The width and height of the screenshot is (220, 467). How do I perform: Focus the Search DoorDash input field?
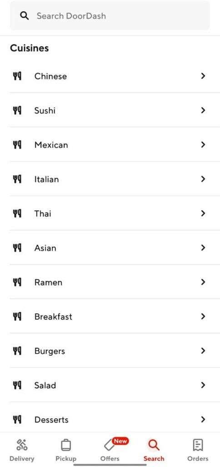(110, 16)
